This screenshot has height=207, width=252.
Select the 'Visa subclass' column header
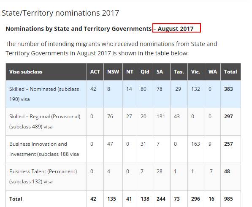pos(26,72)
